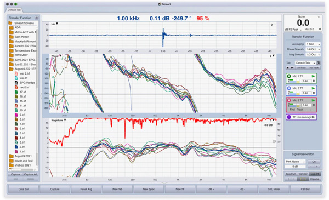
Task: Switch to the Default Tab
Action: tap(14, 10)
